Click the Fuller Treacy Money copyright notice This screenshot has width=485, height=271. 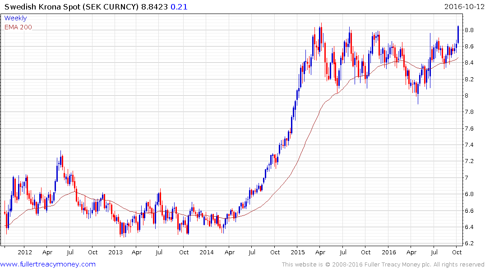click(x=383, y=265)
